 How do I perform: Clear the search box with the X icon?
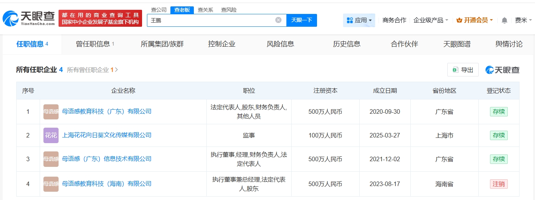coord(278,20)
